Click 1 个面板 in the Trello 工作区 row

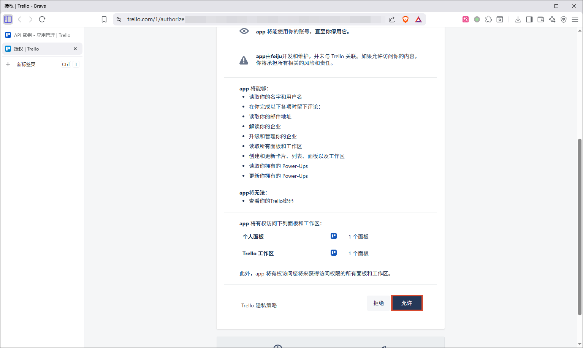[358, 253]
